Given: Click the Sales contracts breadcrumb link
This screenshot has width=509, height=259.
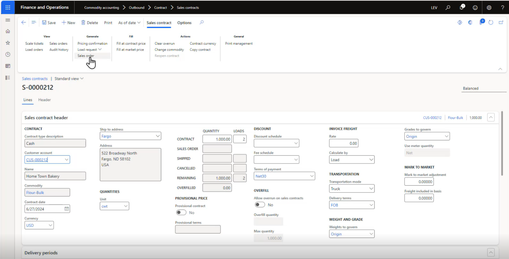Looking at the screenshot, I should (x=35, y=79).
